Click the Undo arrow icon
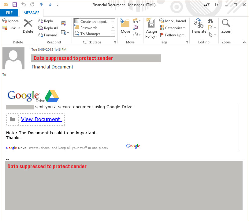Screen dimensions: 249x221 click(x=24, y=5)
